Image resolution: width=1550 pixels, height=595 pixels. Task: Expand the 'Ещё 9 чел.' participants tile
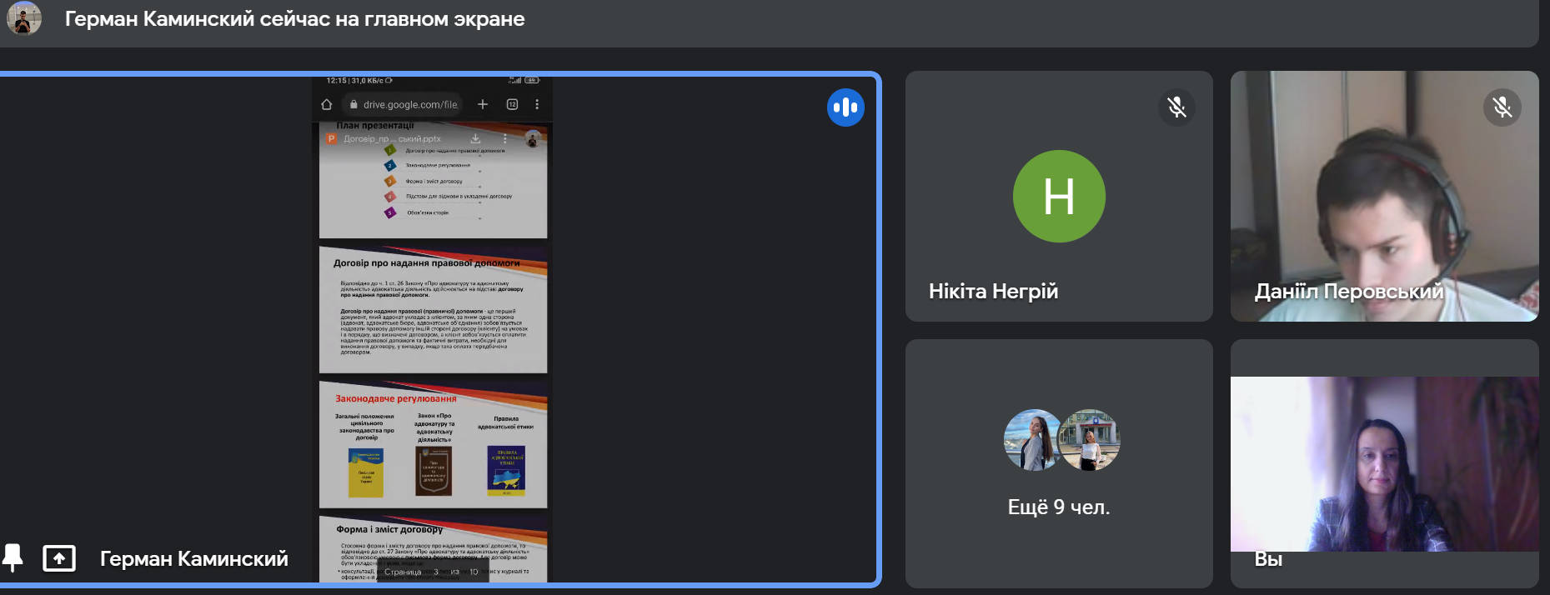click(x=1059, y=463)
